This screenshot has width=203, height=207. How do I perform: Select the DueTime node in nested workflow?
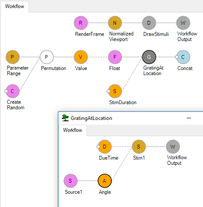point(104,147)
